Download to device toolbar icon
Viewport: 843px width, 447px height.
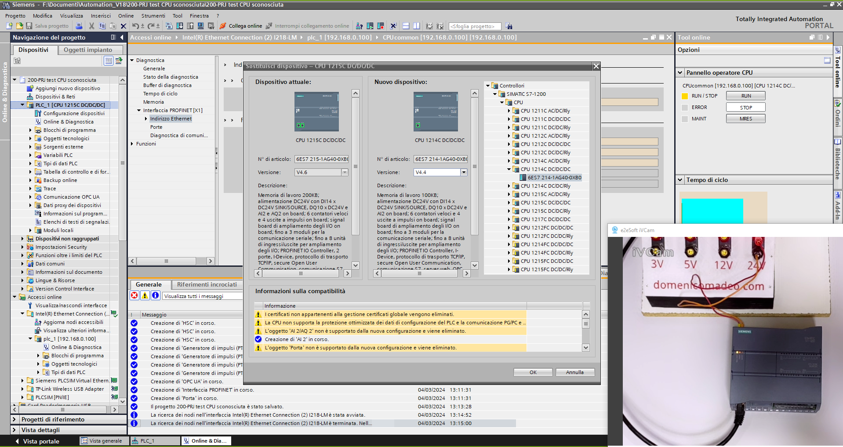(180, 26)
